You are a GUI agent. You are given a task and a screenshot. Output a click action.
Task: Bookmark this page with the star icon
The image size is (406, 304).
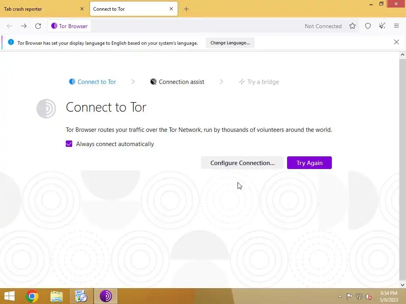352,26
